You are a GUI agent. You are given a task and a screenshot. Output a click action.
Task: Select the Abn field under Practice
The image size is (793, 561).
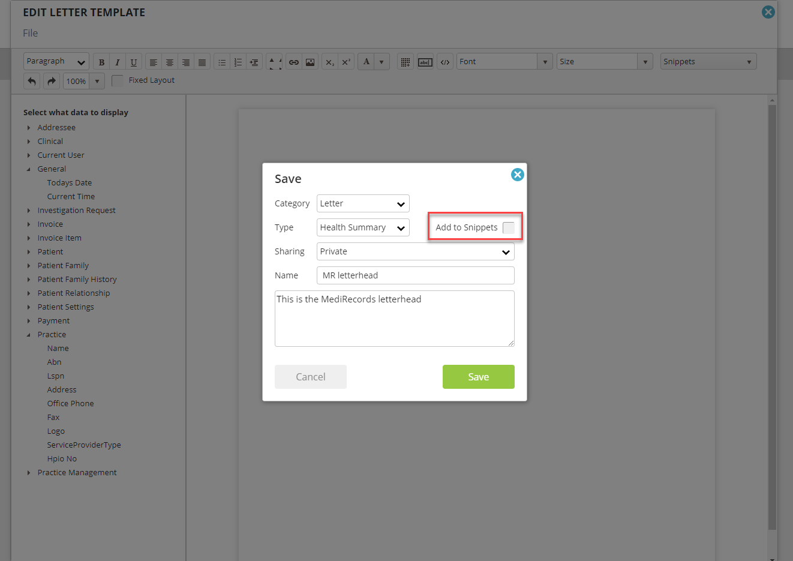[54, 362]
